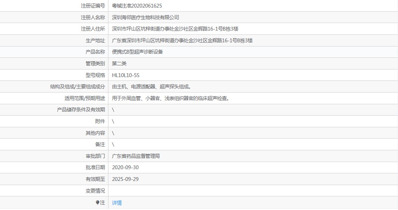Select product name 便携式B型超声诊断设备
The width and height of the screenshot is (398, 210).
137,52
